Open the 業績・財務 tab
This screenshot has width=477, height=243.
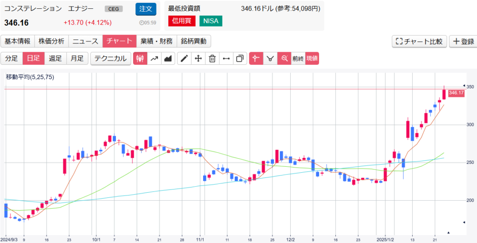pos(157,41)
